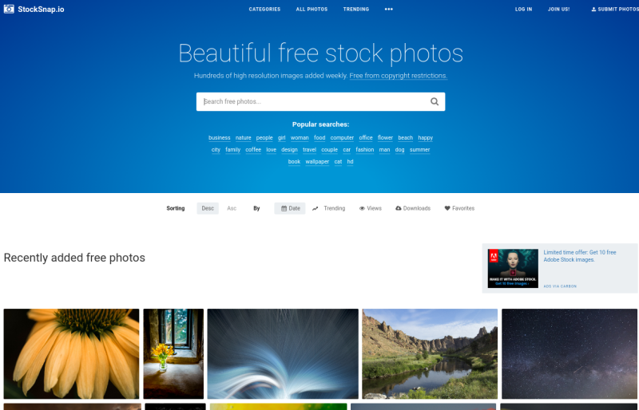The image size is (639, 410).
Task: Sort by Downloads cloud icon
Action: coord(398,208)
